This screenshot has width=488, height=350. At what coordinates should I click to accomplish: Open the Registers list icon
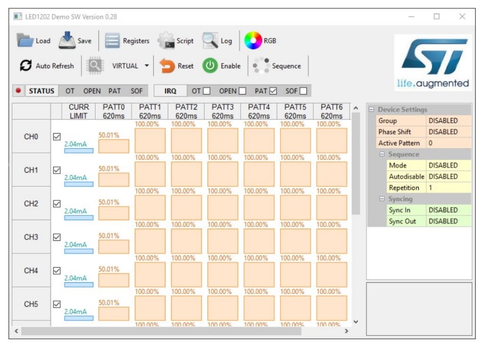[112, 41]
